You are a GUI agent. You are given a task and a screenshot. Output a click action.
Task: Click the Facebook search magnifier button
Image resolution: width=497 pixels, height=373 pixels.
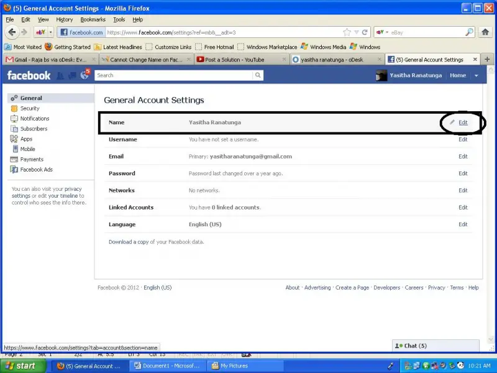[x=258, y=75]
